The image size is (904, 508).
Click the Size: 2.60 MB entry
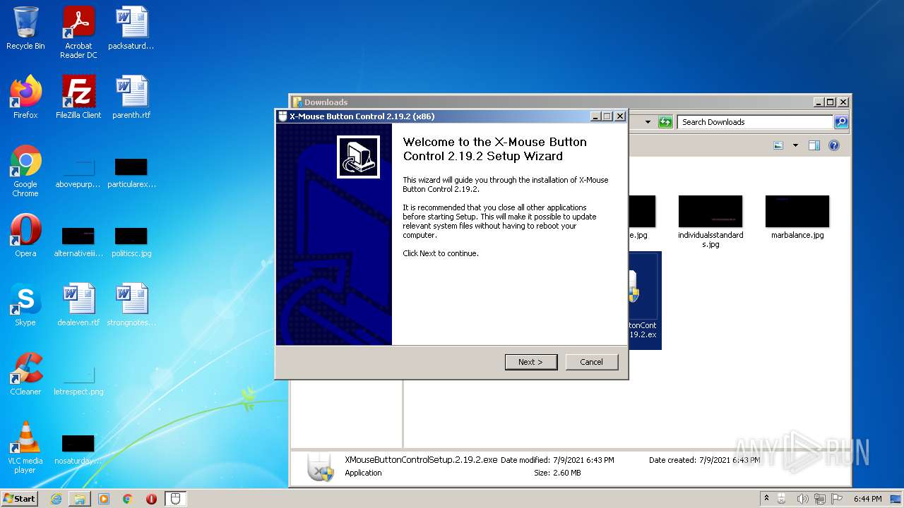pos(557,473)
